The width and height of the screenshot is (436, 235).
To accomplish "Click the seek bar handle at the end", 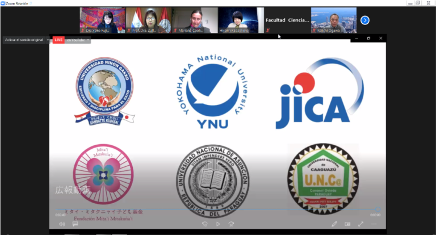I will (x=378, y=209).
